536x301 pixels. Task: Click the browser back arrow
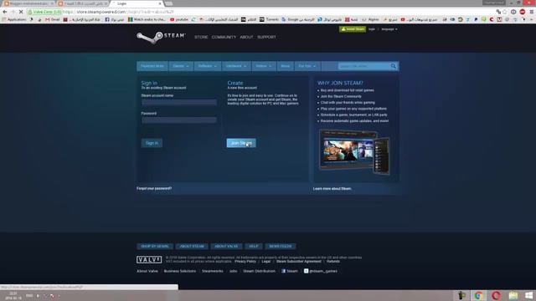5,12
